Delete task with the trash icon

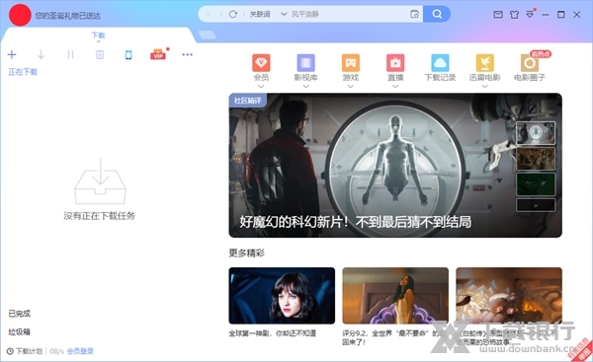tap(100, 54)
